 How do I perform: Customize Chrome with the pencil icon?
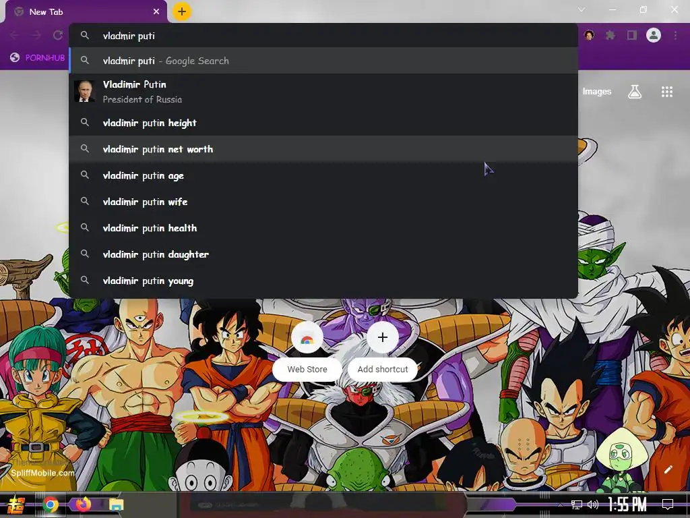tap(668, 469)
